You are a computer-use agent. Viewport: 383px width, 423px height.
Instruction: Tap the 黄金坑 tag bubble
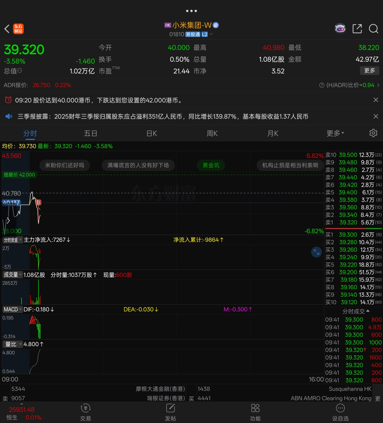coord(211,165)
